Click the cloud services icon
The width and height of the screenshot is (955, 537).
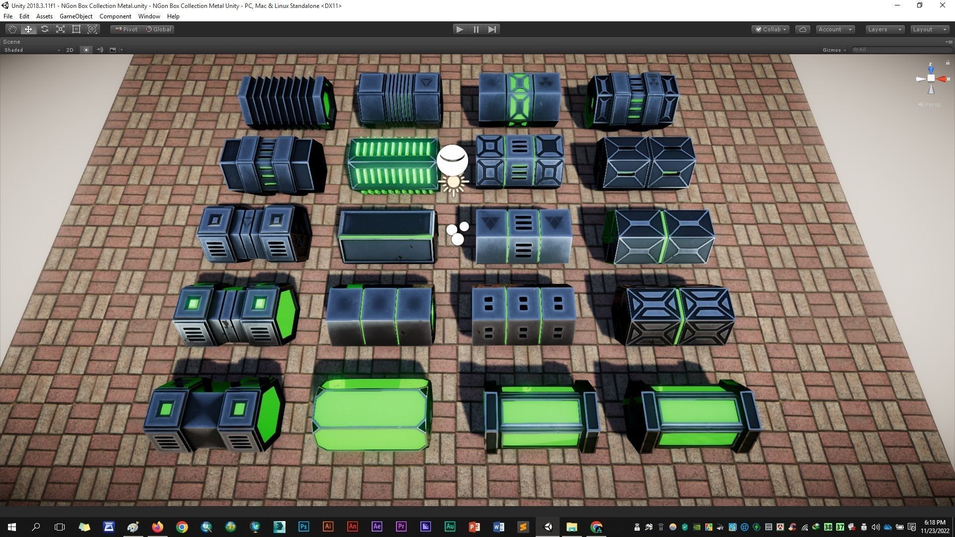point(802,29)
